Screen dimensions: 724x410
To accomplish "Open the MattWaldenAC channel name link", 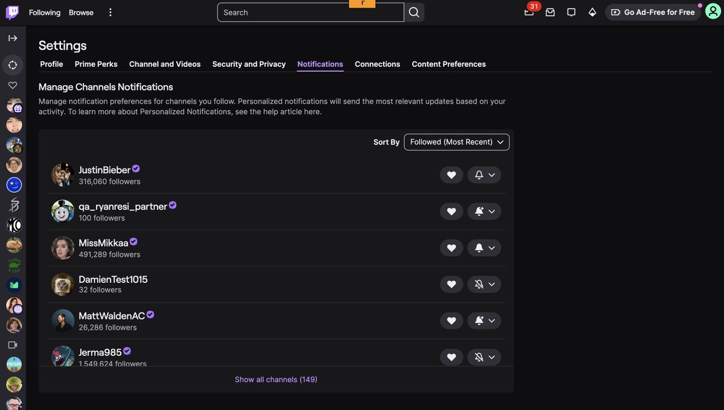I will (x=112, y=316).
